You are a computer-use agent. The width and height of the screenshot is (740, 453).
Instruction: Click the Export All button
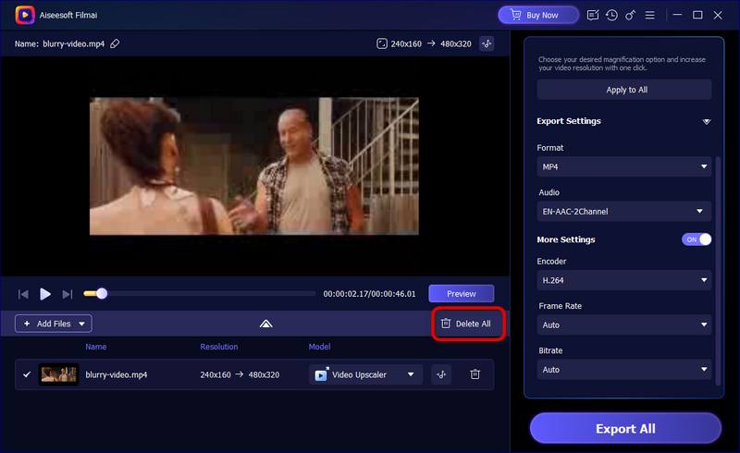(625, 428)
